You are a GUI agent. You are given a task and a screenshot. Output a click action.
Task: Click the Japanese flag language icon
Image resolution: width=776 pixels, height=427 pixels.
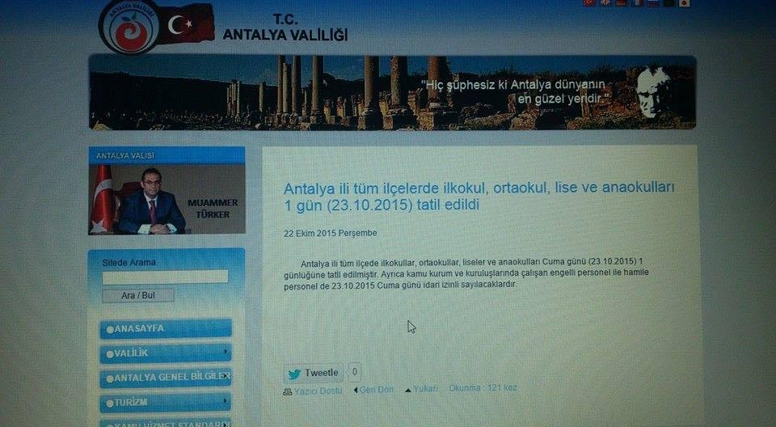[x=684, y=3]
